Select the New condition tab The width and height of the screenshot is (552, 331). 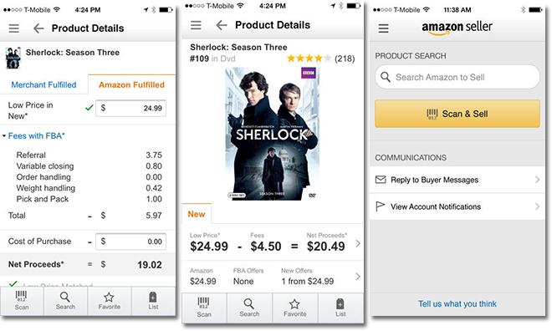coord(197,214)
